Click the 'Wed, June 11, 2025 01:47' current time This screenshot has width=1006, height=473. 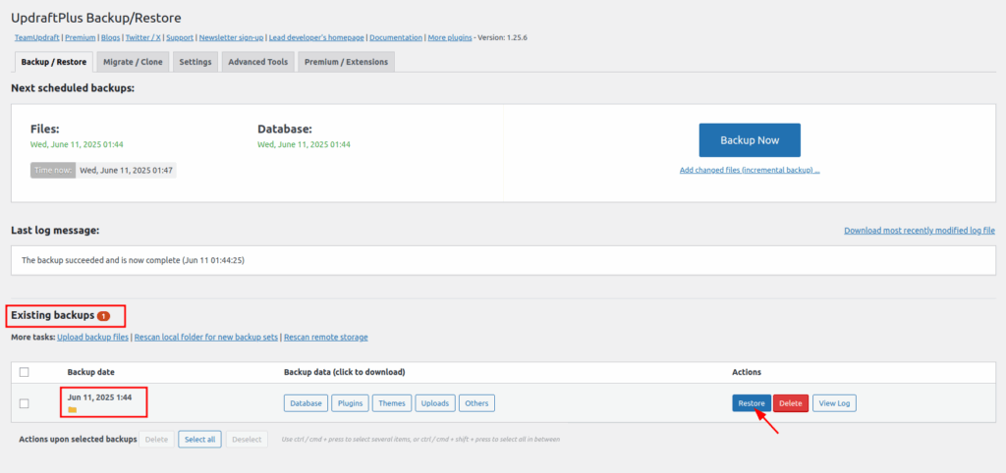[x=126, y=170]
